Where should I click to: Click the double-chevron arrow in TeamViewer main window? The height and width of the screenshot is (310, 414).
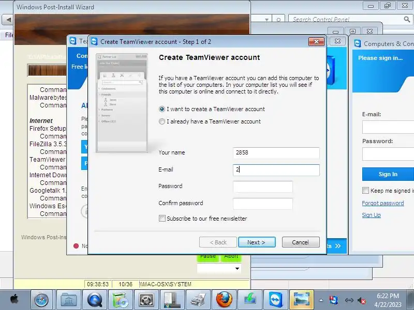pos(338,246)
